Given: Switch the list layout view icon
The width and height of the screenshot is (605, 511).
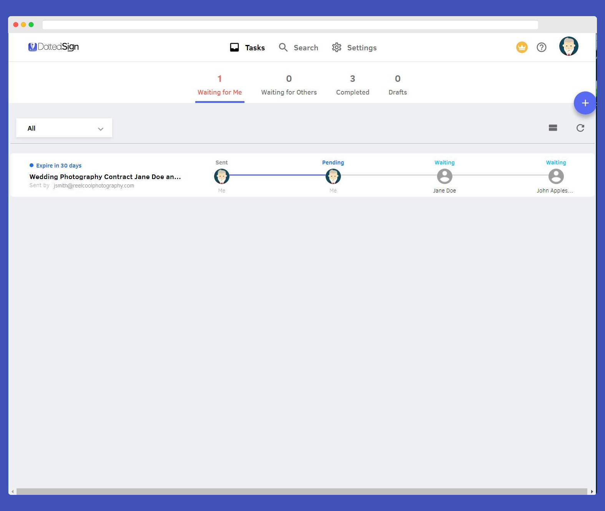Looking at the screenshot, I should [553, 128].
